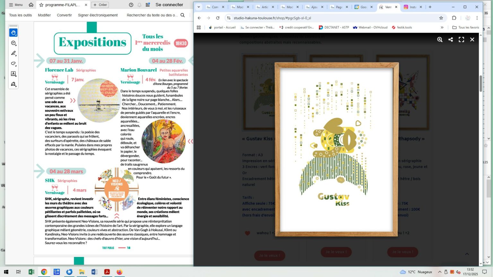Expand the Chrome tab search dropdown
The height and width of the screenshot is (277, 493).
coord(199,7)
